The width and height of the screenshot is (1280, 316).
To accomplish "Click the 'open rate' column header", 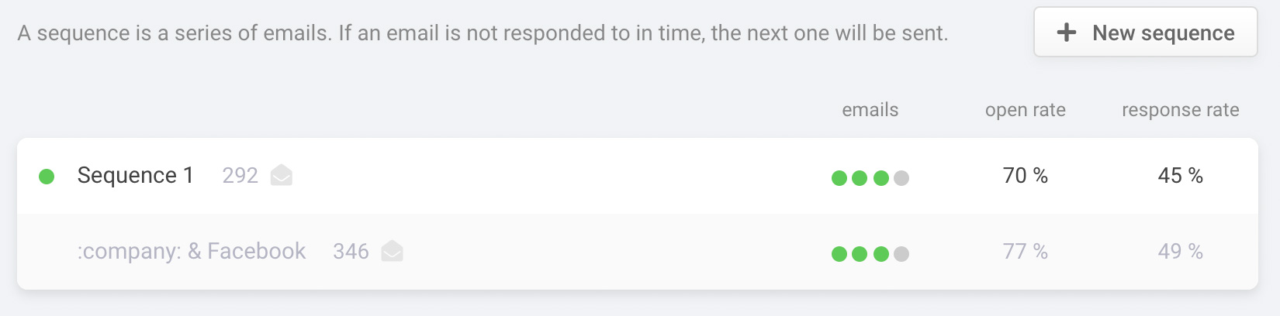I will 1025,110.
